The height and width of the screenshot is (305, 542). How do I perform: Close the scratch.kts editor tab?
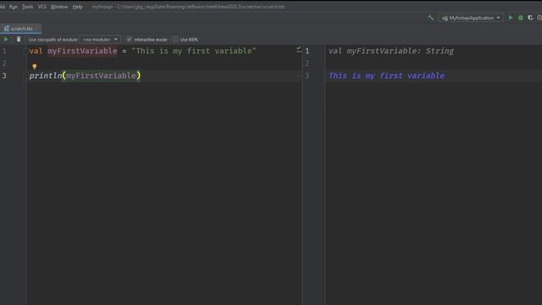tap(37, 29)
